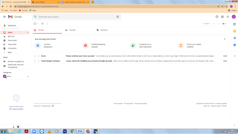Viewport: 238px width, 134px height.
Task: Switch to the 'Nieuw tabblad' browser tab
Action: (x=46, y=2)
